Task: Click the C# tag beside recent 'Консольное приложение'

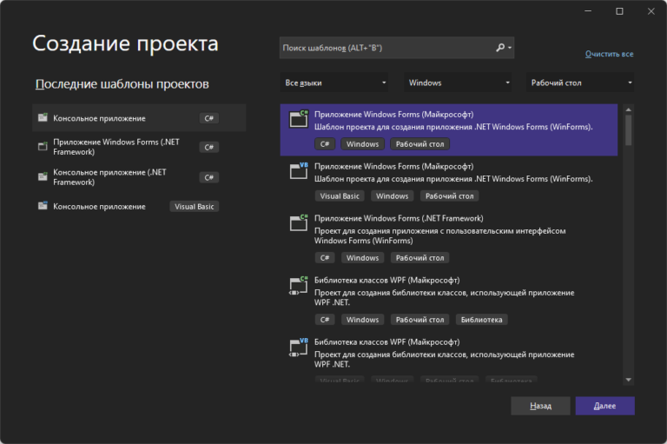Action: tap(208, 118)
